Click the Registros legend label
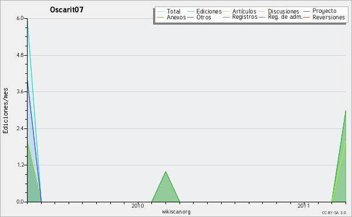352x217 pixels. 245,17
